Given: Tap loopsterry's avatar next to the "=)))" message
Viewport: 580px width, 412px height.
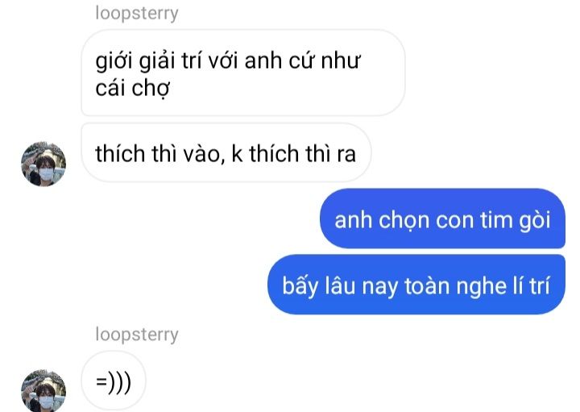Looking at the screenshot, I should [x=43, y=390].
